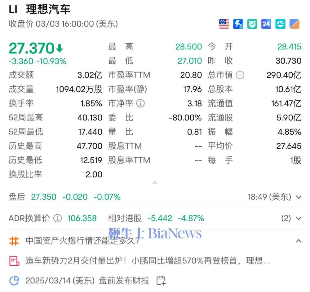Viewport: 310px width, 292px height.
Task: Expand the ADR row (2) chevron
Action: tap(299, 218)
